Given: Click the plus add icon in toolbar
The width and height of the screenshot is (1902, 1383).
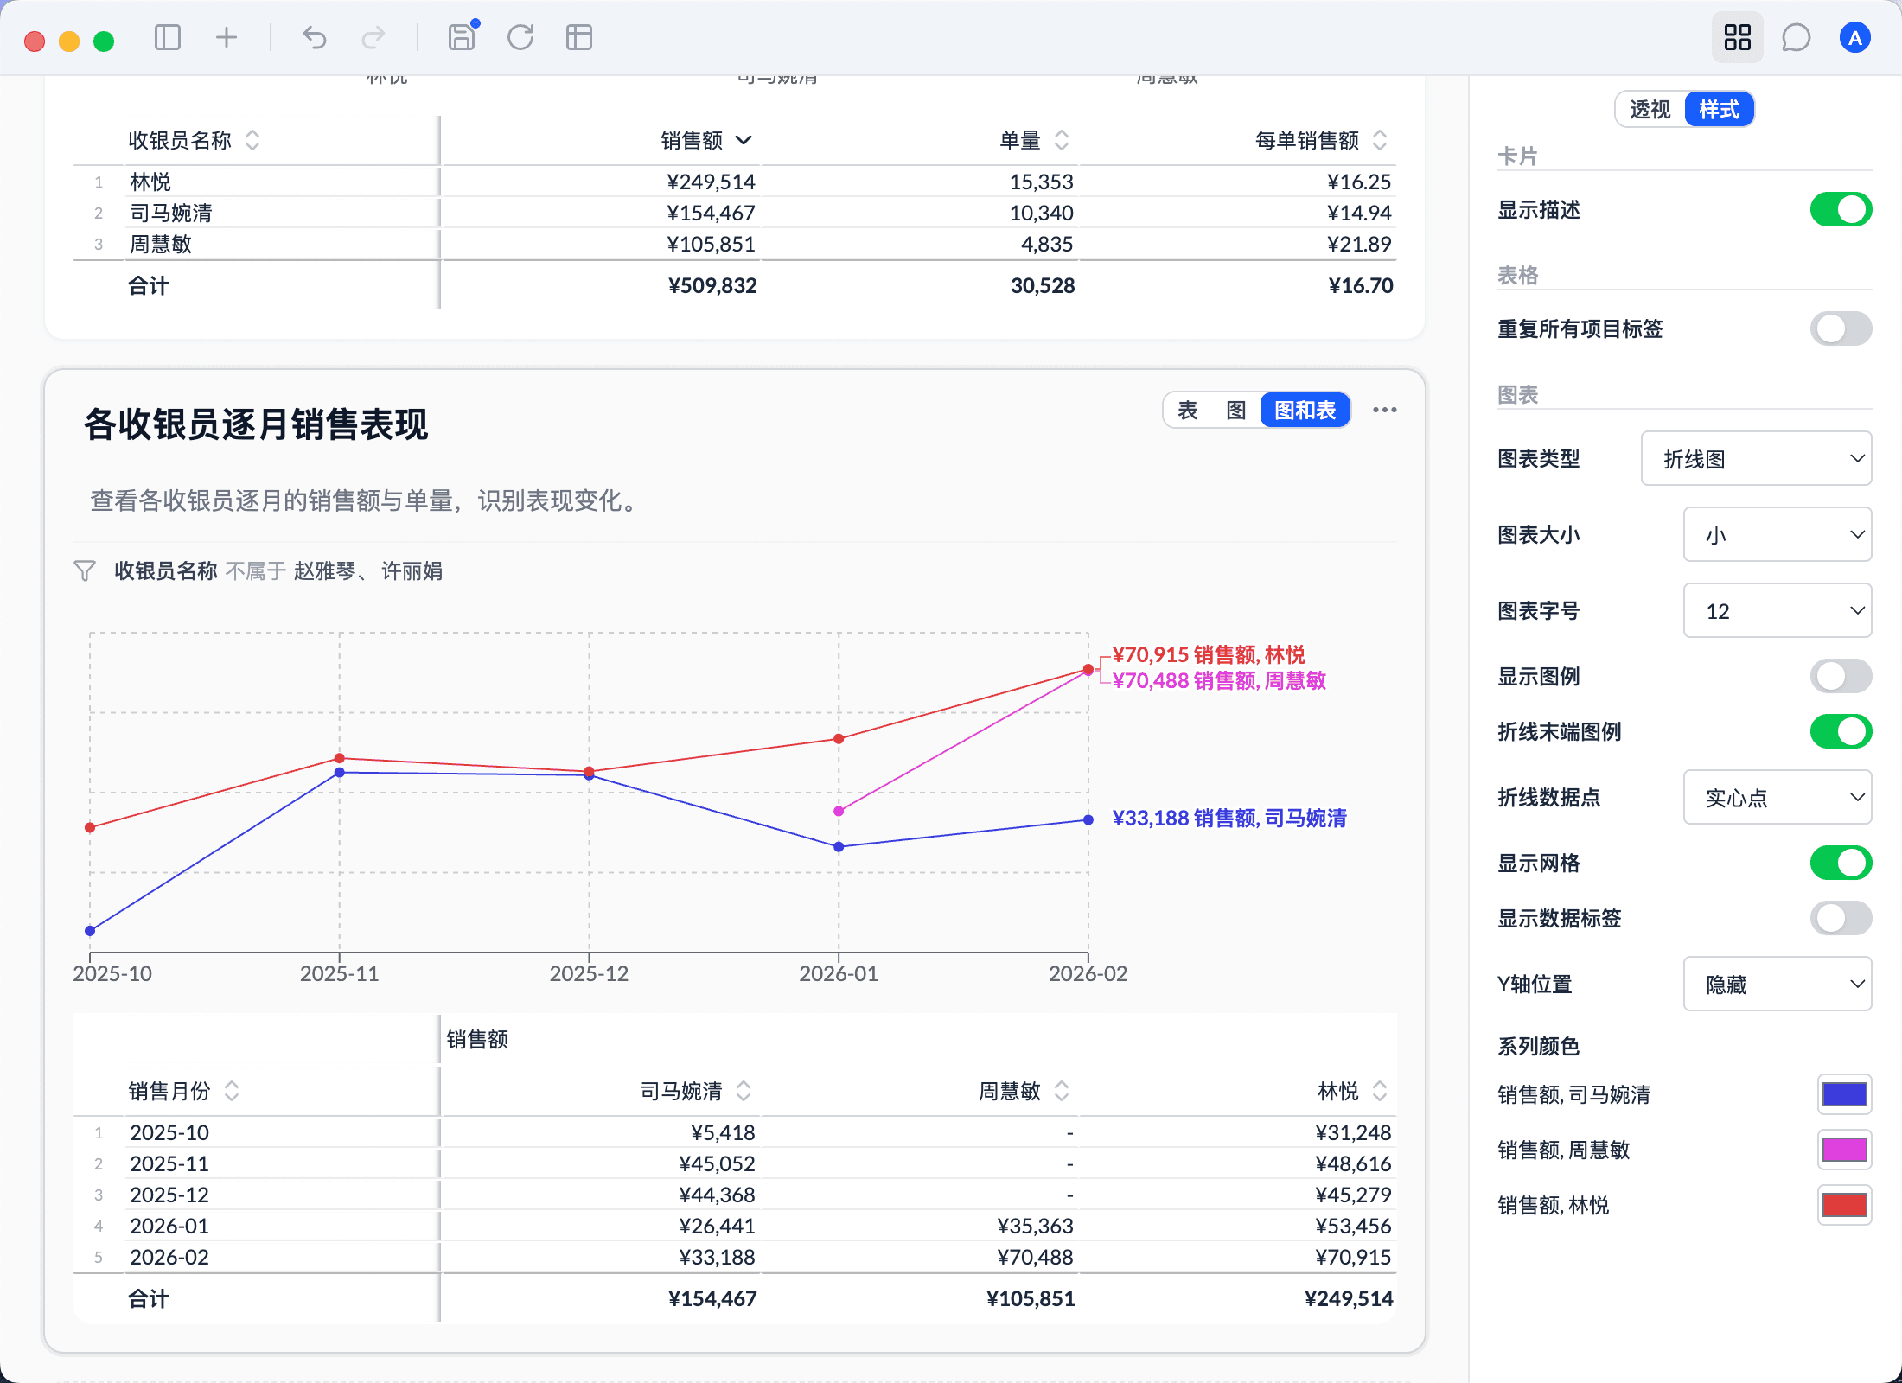Looking at the screenshot, I should [227, 38].
